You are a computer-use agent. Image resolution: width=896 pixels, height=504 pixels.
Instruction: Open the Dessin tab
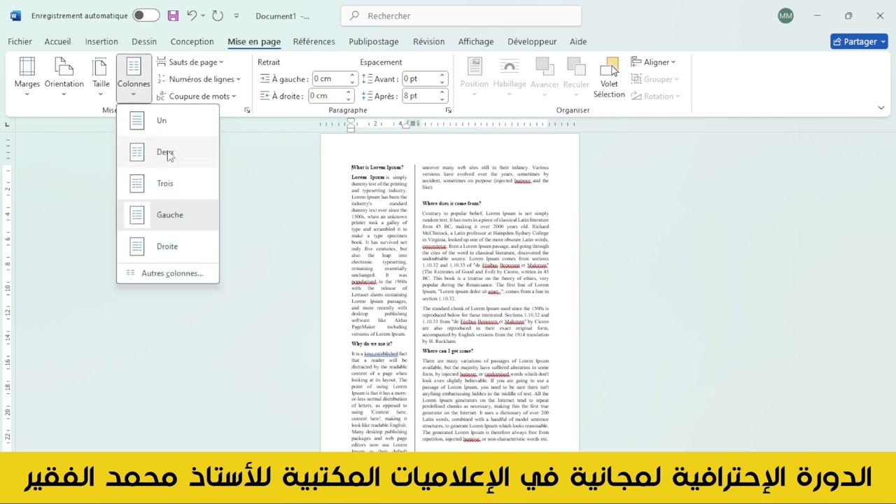(x=144, y=41)
